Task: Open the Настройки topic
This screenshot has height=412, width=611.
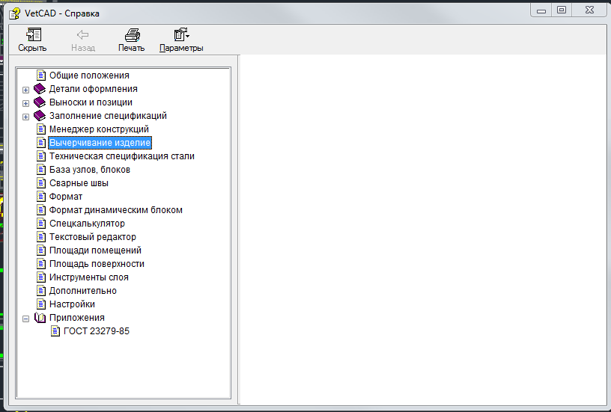Action: [72, 304]
